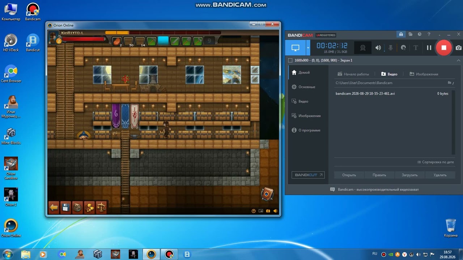Click the red health bar in game
This screenshot has height=260, width=463.
(83, 39)
